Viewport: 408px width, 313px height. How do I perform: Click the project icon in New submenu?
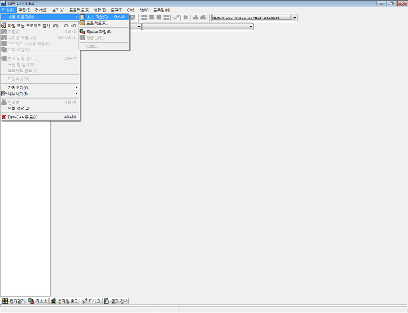tap(82, 23)
